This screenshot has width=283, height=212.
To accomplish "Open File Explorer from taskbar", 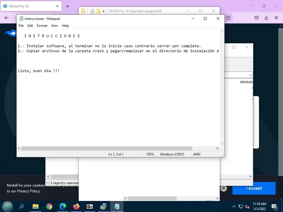I will coord(36,206).
